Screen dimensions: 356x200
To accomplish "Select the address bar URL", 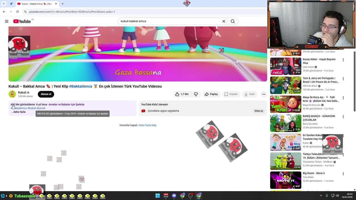I will (72, 12).
